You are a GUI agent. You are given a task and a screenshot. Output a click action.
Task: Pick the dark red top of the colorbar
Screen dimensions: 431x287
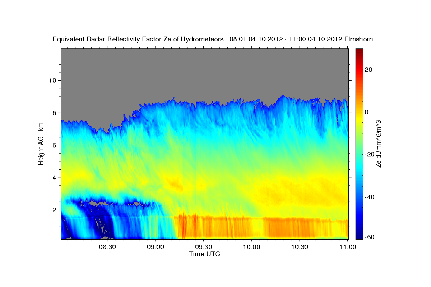pyautogui.click(x=359, y=52)
